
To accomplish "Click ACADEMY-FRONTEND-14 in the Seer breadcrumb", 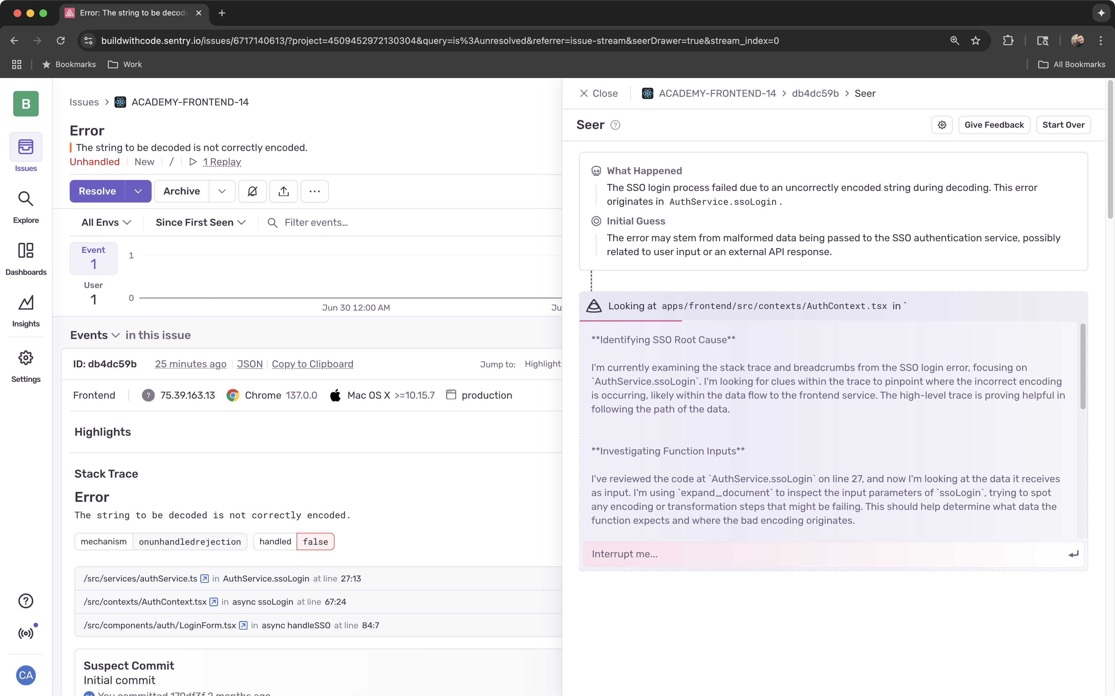I will (x=717, y=94).
